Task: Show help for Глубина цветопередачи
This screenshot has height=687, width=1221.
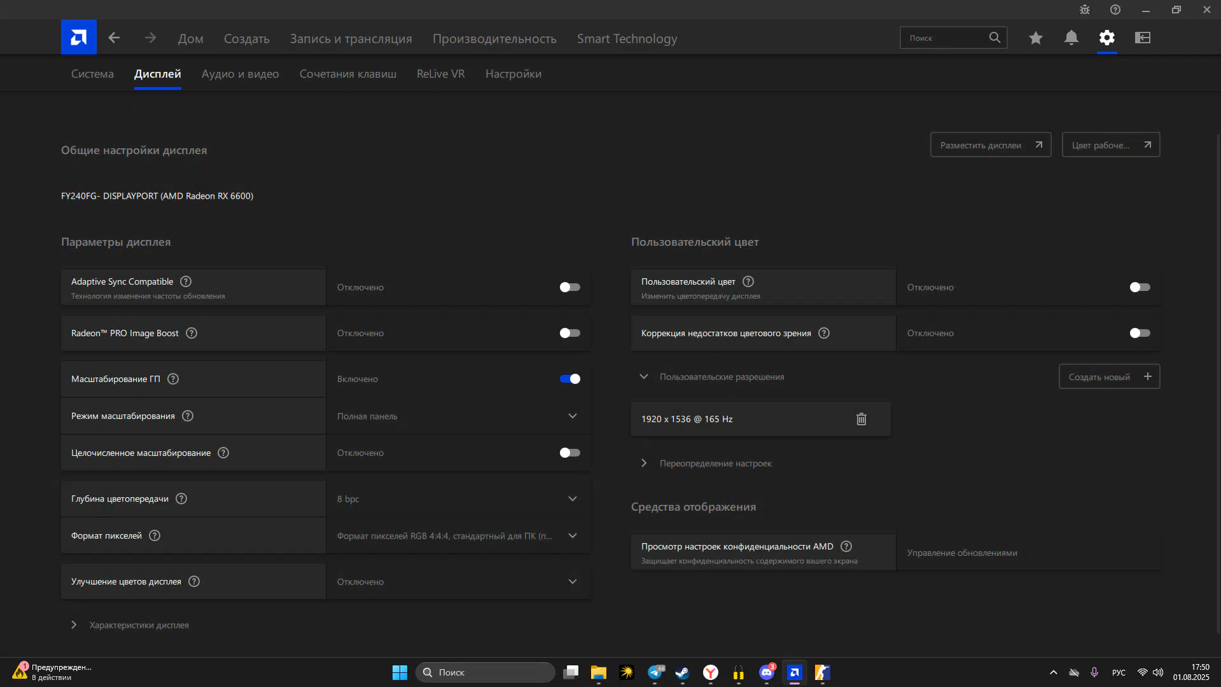Action: tap(181, 499)
